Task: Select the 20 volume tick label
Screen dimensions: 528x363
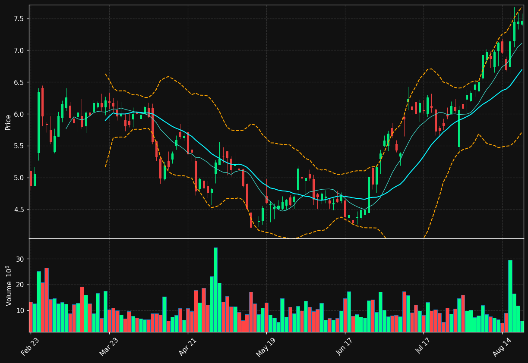Action: (x=20, y=285)
